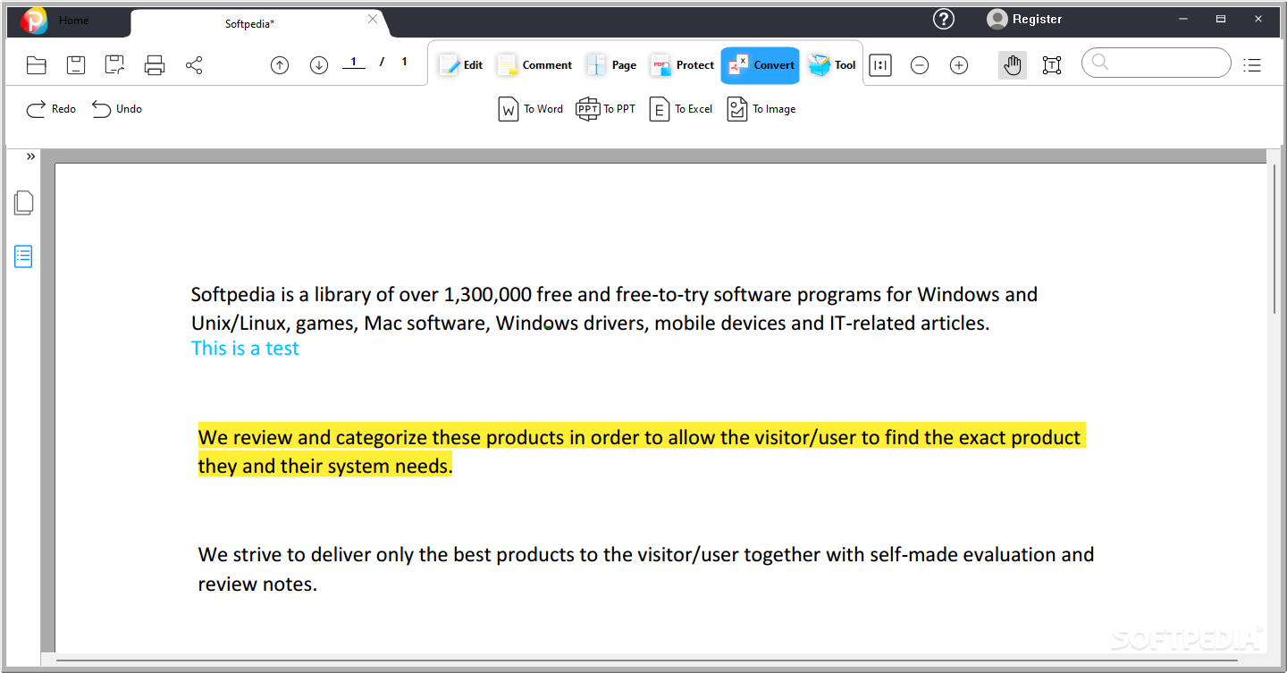Select the Convert tab
The image size is (1287, 673).
[761, 65]
